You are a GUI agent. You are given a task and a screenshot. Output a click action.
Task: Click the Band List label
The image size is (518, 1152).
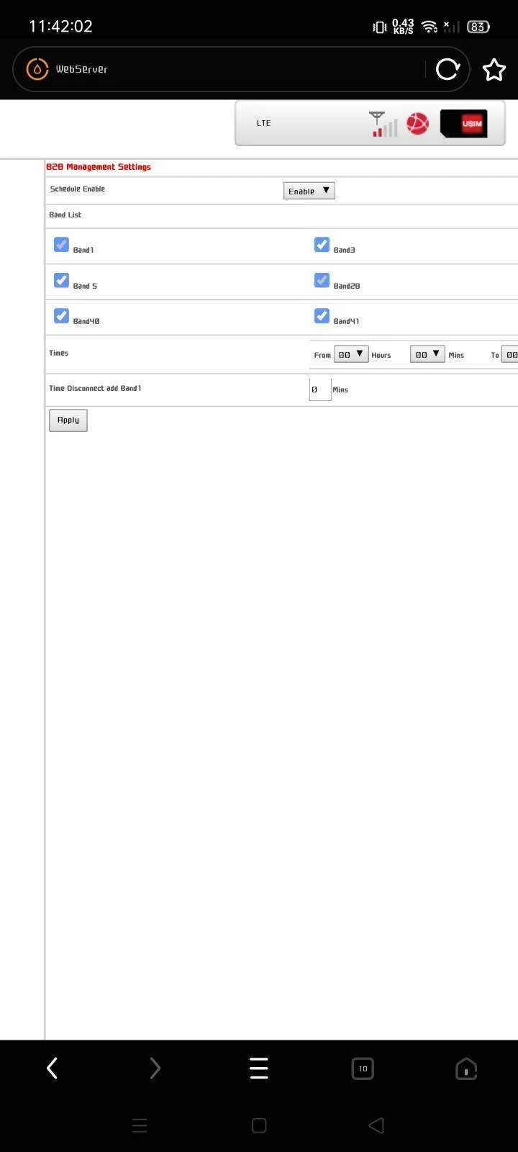point(65,215)
